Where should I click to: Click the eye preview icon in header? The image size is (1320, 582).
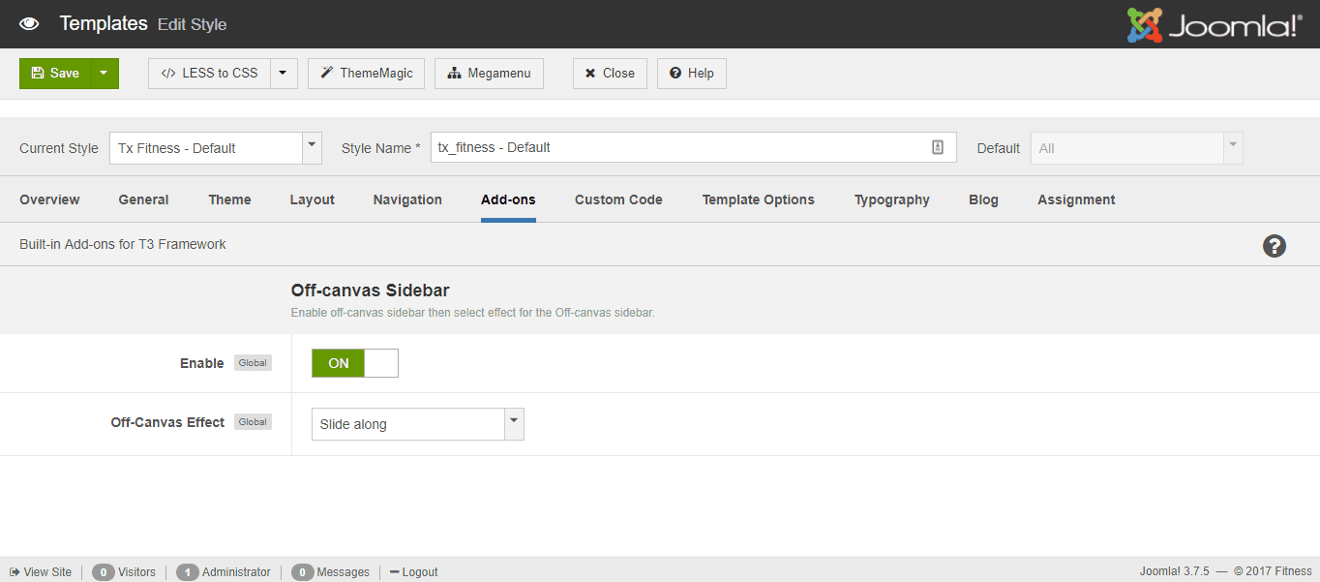point(29,24)
